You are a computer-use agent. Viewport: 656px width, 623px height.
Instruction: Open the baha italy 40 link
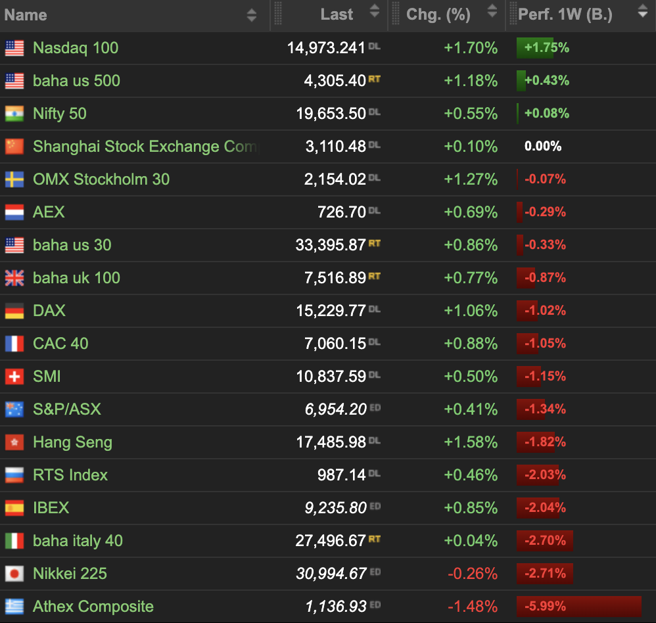pyautogui.click(x=78, y=541)
